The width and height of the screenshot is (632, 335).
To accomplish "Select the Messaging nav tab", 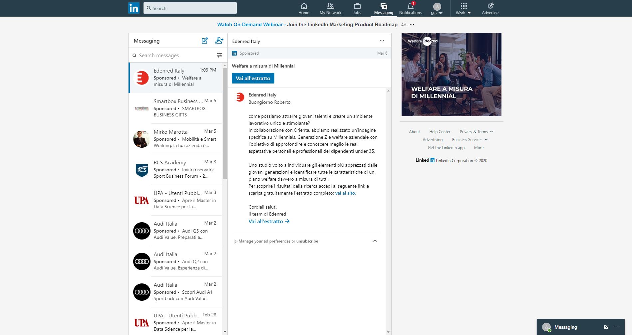I will click(384, 9).
